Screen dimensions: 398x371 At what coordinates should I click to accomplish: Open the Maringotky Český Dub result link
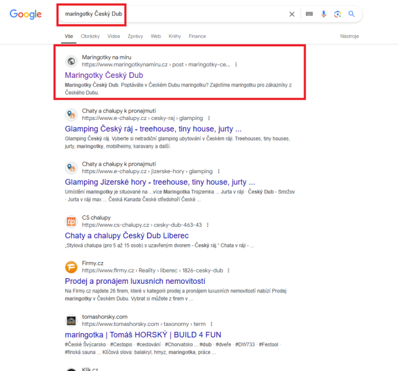point(104,75)
